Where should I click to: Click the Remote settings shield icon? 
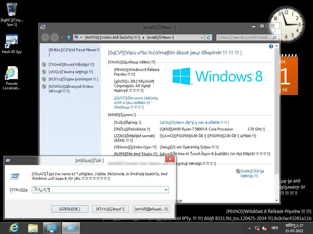point(44,72)
